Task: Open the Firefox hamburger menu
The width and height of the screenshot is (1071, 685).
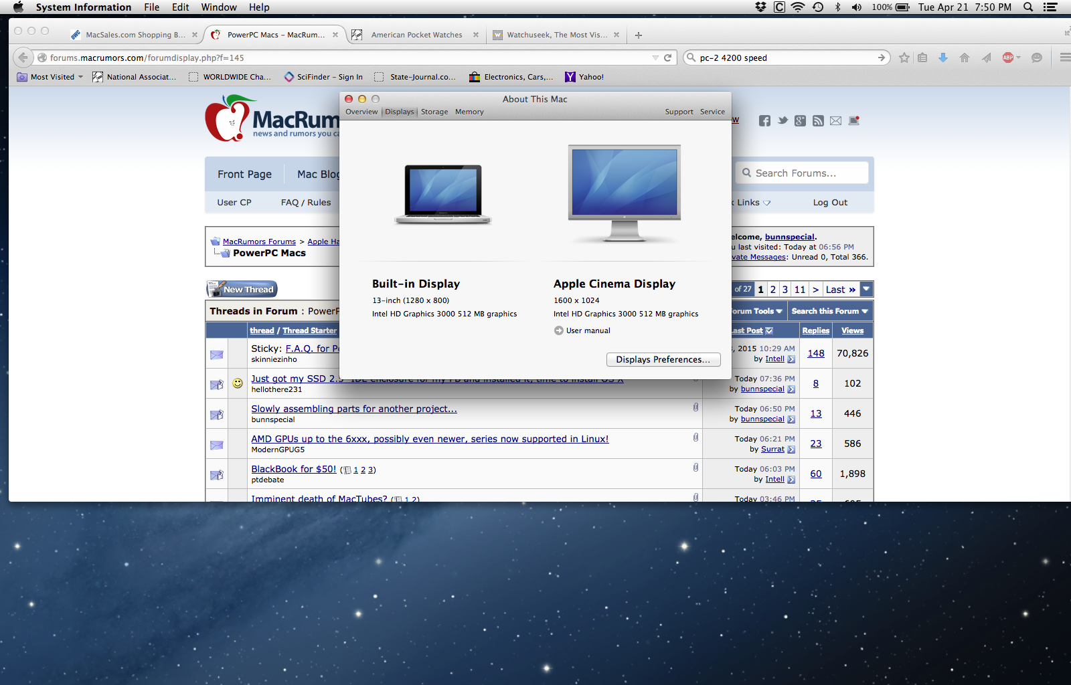Action: coord(1065,58)
